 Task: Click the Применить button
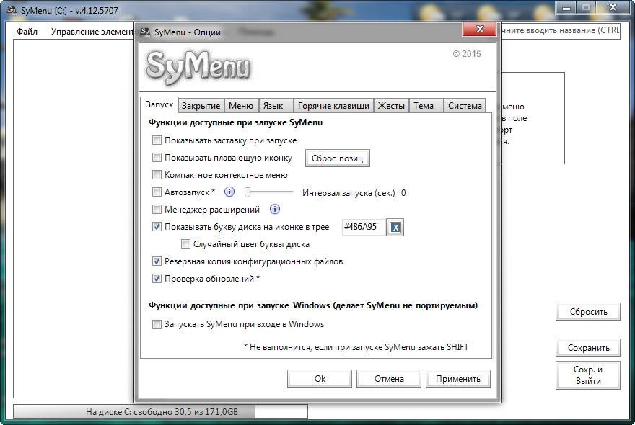(x=458, y=379)
